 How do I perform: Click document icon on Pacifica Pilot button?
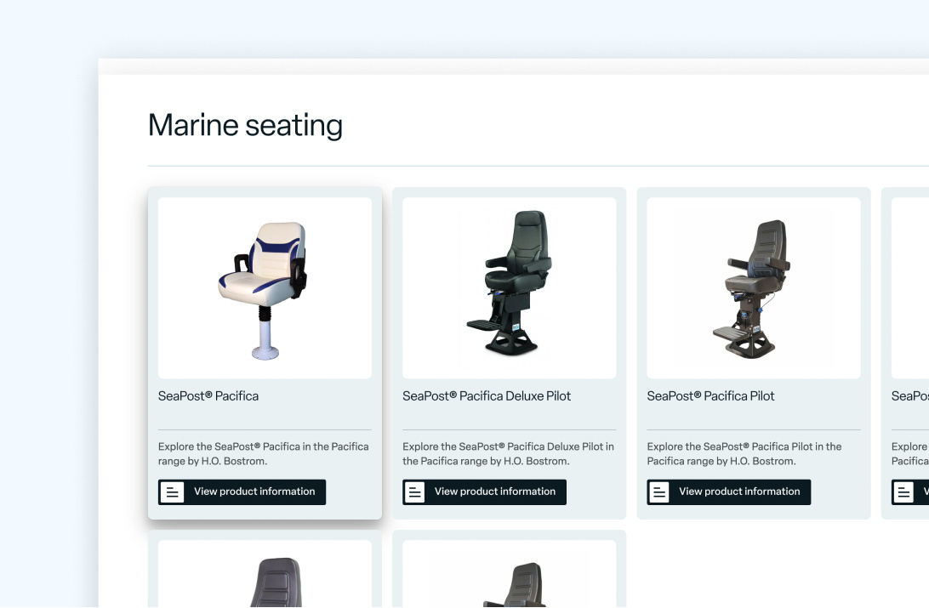point(659,492)
